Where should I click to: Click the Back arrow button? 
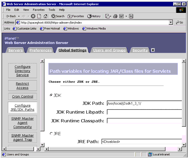(11, 16)
